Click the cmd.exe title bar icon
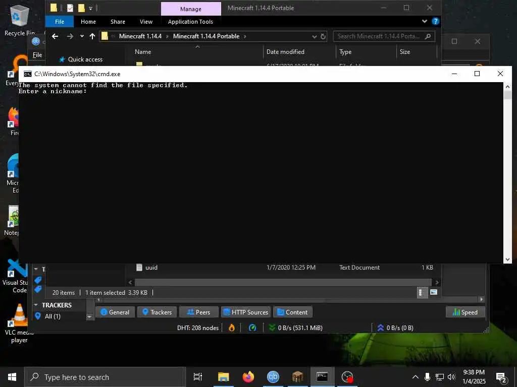Image resolution: width=517 pixels, height=387 pixels. pyautogui.click(x=28, y=74)
